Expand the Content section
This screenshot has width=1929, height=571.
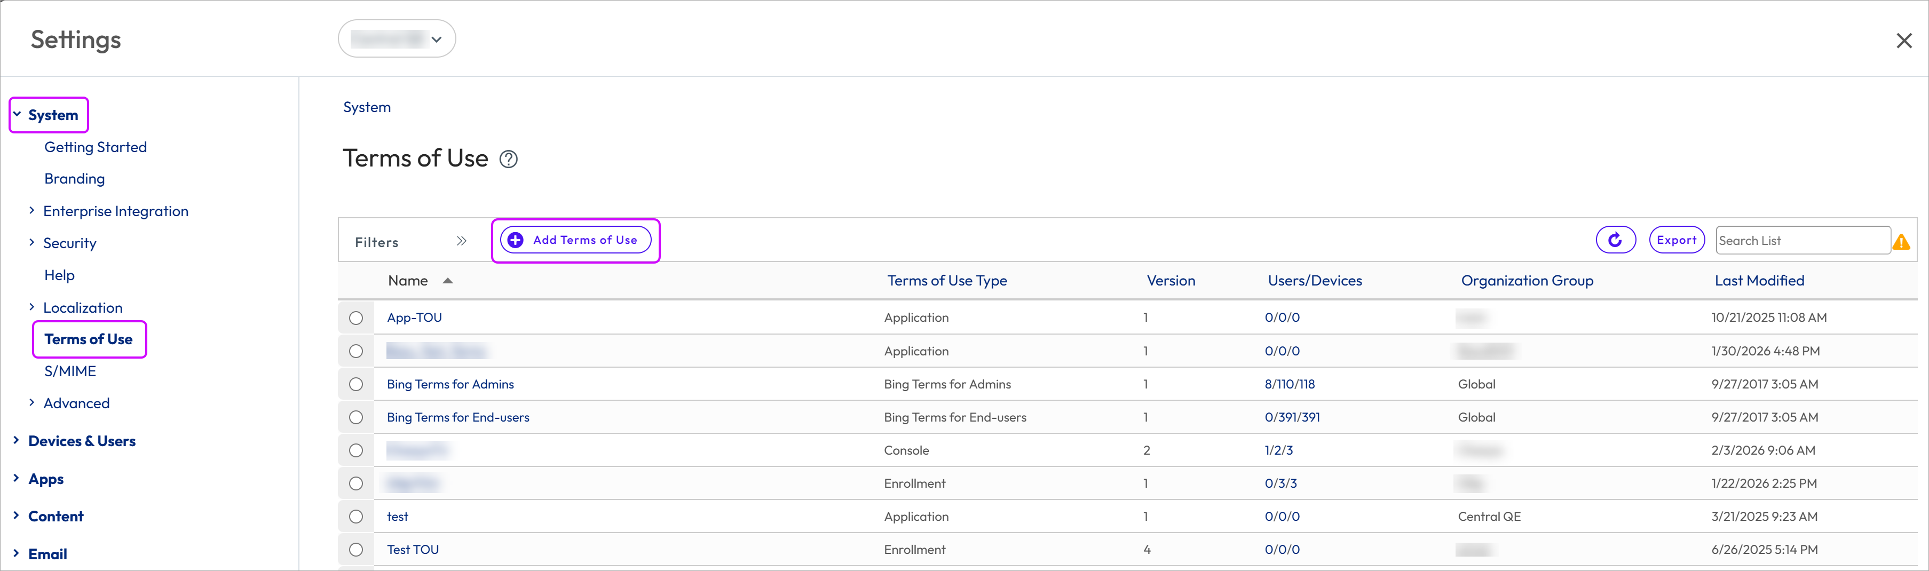click(17, 516)
